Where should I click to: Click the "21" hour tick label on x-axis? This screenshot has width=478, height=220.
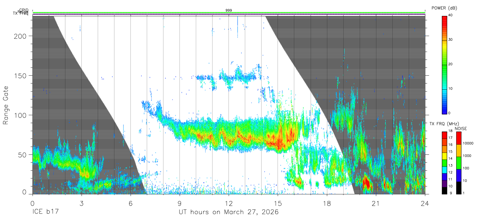pos(376,203)
